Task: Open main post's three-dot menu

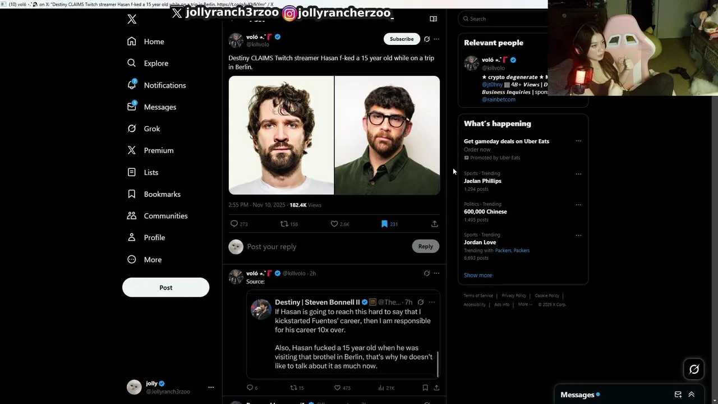Action: point(436,39)
